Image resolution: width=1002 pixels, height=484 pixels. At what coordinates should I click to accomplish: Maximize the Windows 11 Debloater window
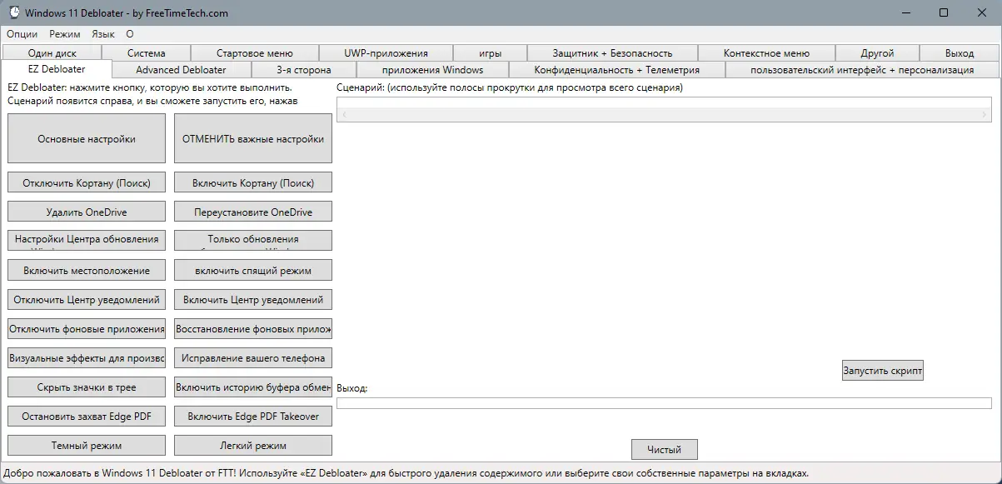(x=944, y=12)
